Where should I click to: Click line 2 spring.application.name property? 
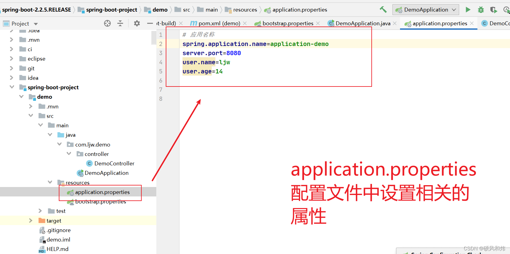pos(255,44)
